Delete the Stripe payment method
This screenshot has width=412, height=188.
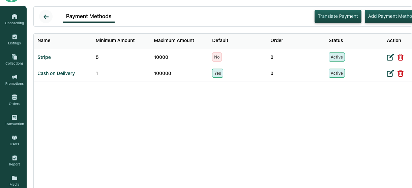pos(401,57)
